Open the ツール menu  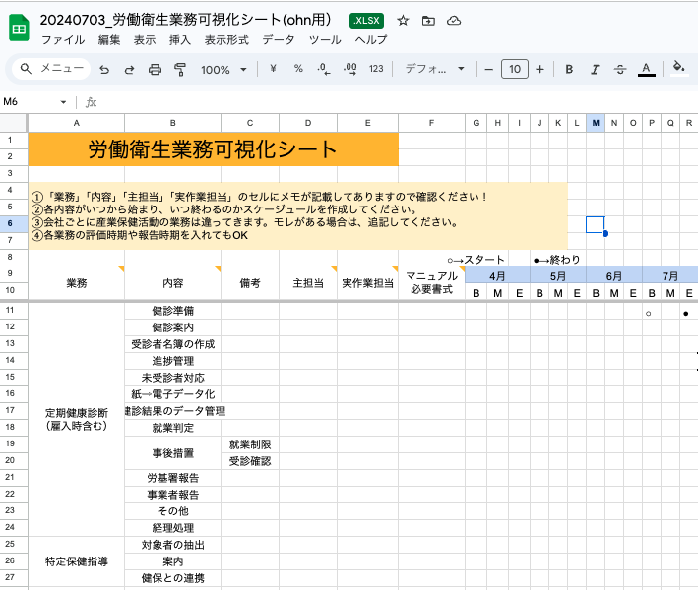click(x=325, y=40)
